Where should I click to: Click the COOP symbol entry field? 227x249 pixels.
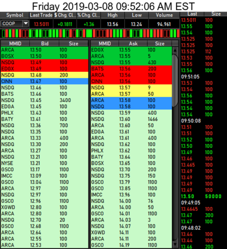[x=12, y=24]
